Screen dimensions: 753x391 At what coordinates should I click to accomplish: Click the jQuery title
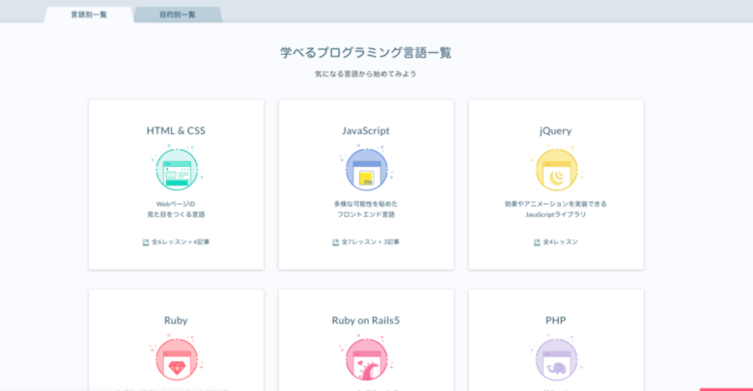pos(556,130)
